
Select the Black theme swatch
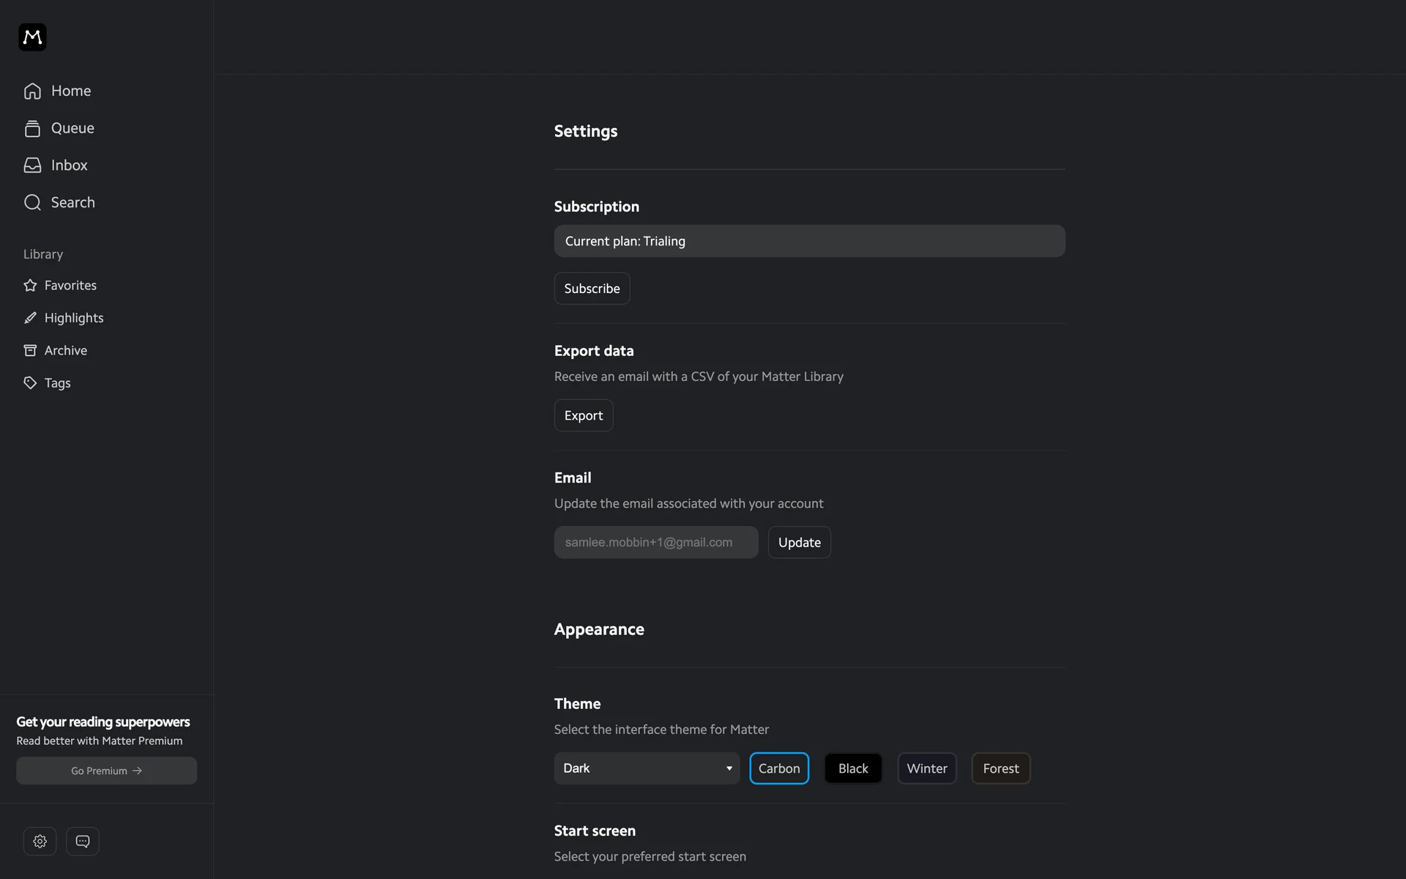[853, 768]
